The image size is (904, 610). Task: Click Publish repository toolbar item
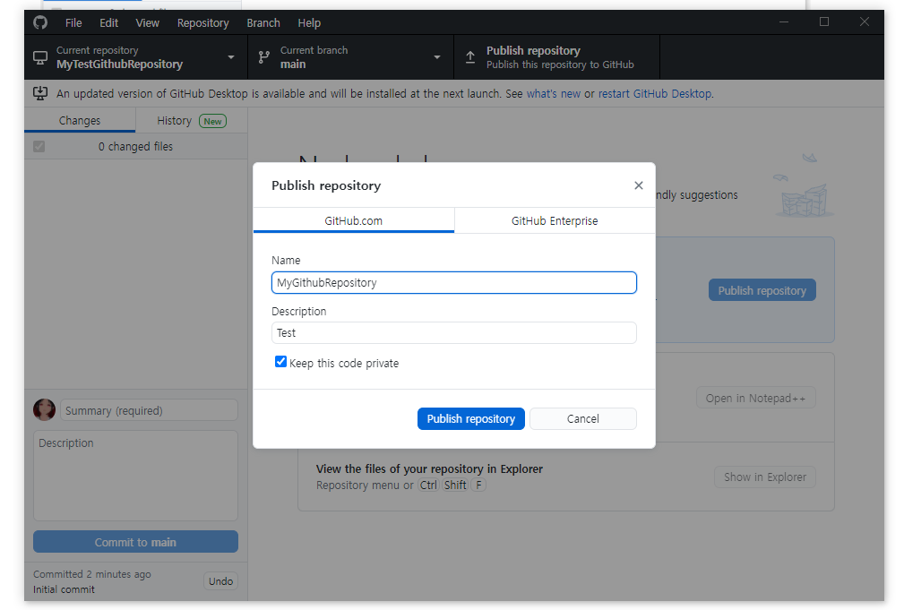click(557, 57)
